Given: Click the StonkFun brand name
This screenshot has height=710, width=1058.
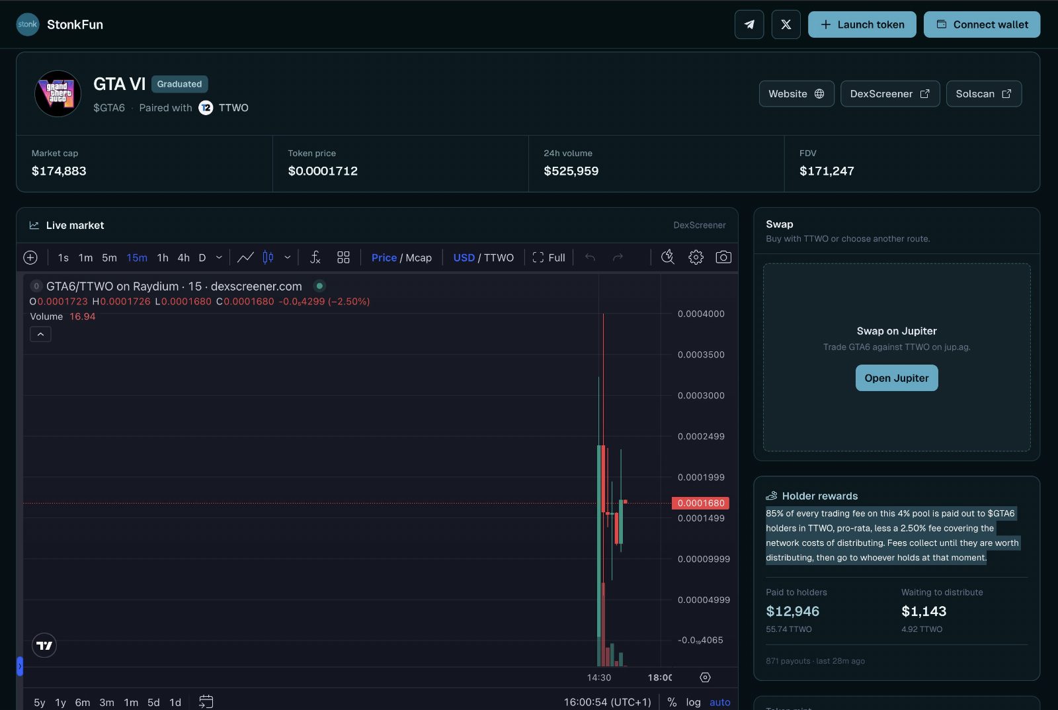Looking at the screenshot, I should point(75,24).
